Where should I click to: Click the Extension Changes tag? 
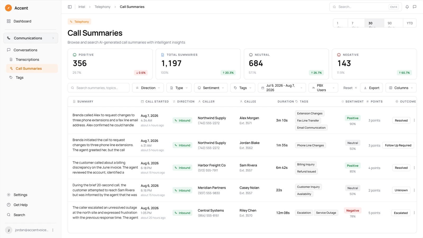[x=310, y=113]
